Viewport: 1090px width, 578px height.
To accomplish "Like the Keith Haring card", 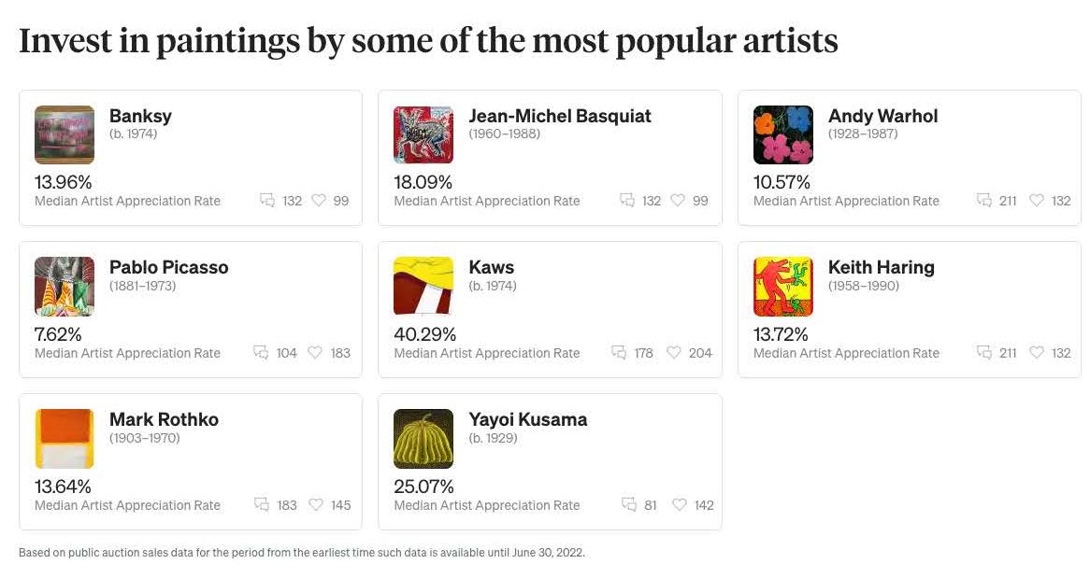I will coord(1037,352).
